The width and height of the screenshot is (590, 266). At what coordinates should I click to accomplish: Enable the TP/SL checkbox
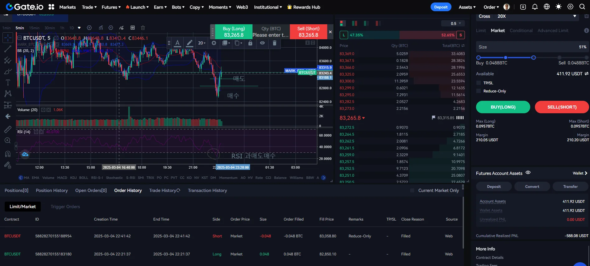pos(479,83)
